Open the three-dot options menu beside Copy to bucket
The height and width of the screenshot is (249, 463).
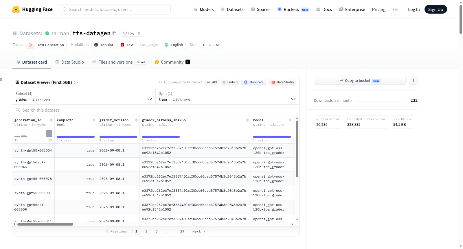[x=413, y=80]
